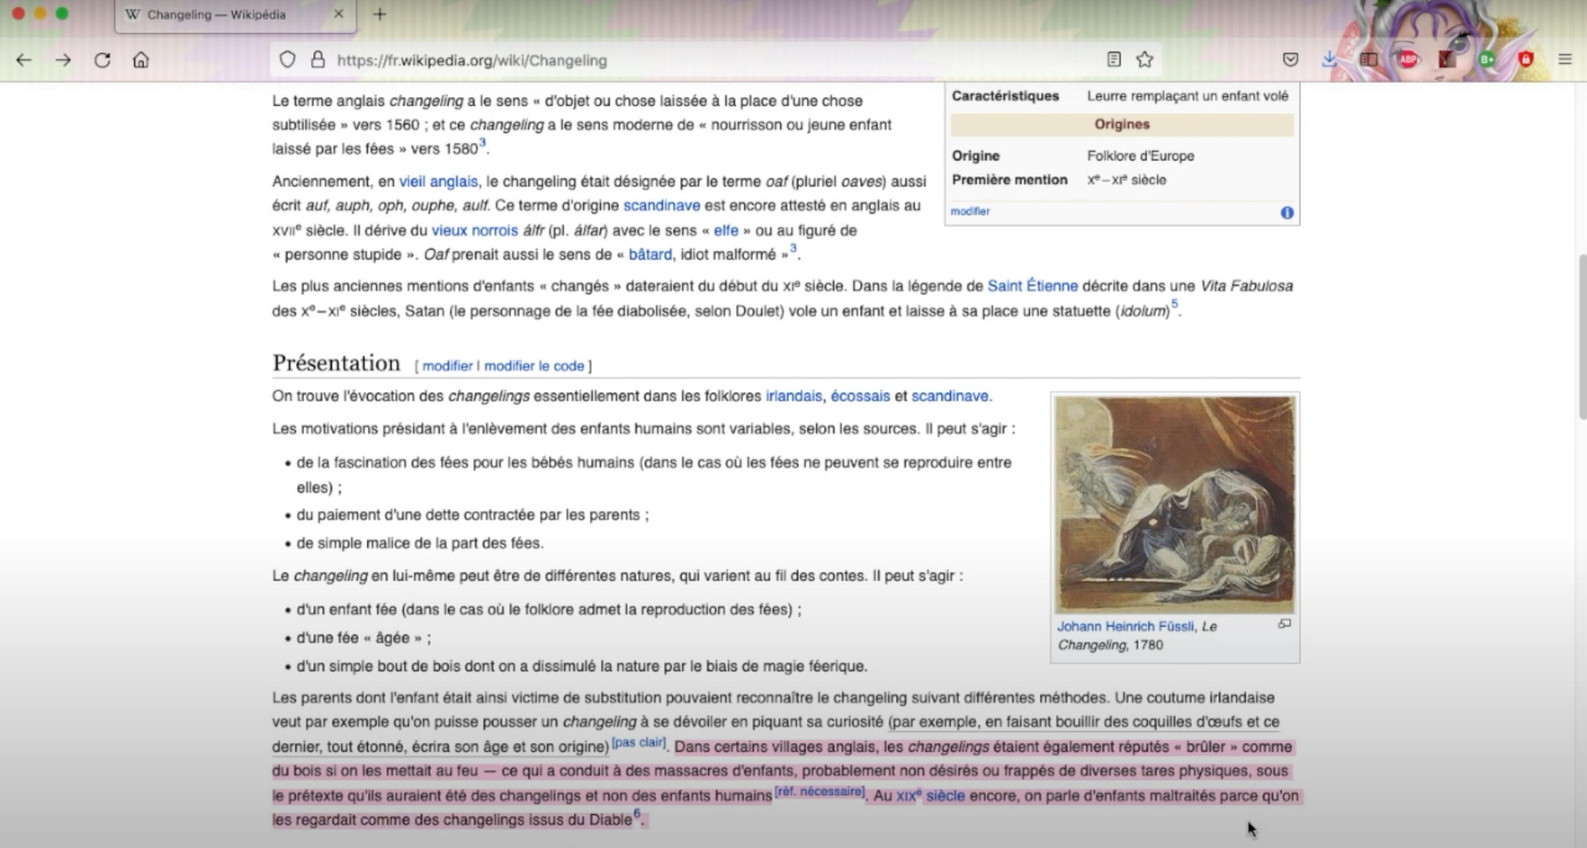
Task: Save page to Pocket
Action: pyautogui.click(x=1290, y=60)
